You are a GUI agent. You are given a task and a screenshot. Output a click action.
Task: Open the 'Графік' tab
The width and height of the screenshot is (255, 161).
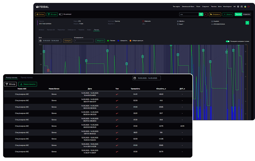[89, 30]
